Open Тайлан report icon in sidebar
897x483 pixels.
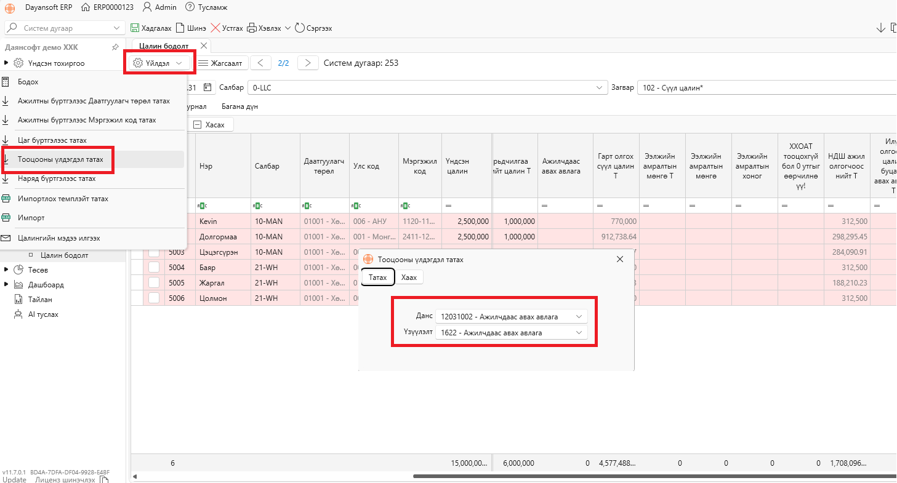click(x=18, y=300)
